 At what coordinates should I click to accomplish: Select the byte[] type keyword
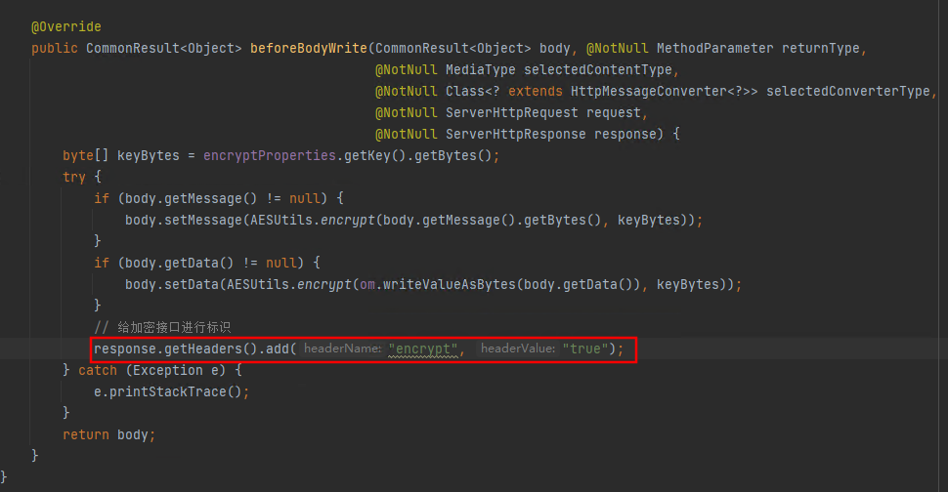pos(86,156)
